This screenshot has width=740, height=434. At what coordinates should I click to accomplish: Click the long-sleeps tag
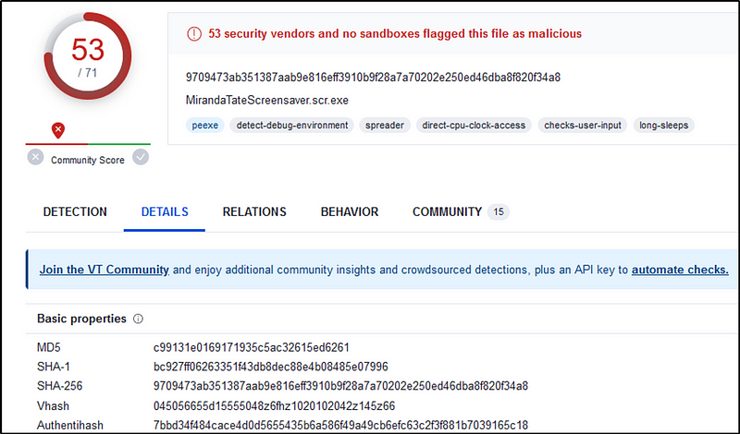663,125
